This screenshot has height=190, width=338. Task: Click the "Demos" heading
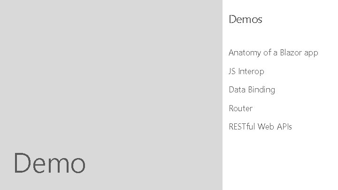[245, 20]
